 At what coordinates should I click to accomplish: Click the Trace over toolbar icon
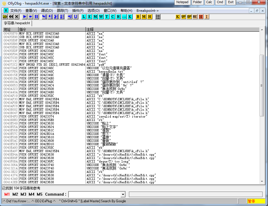[62, 17]
